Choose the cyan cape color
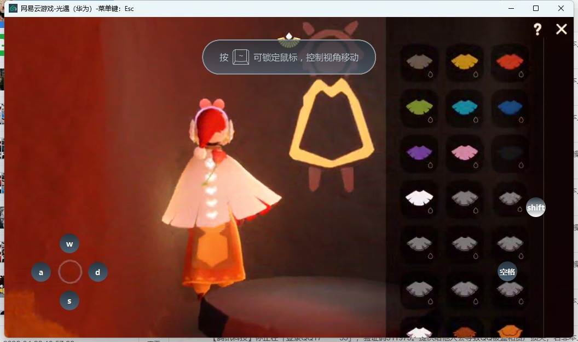 [465, 108]
